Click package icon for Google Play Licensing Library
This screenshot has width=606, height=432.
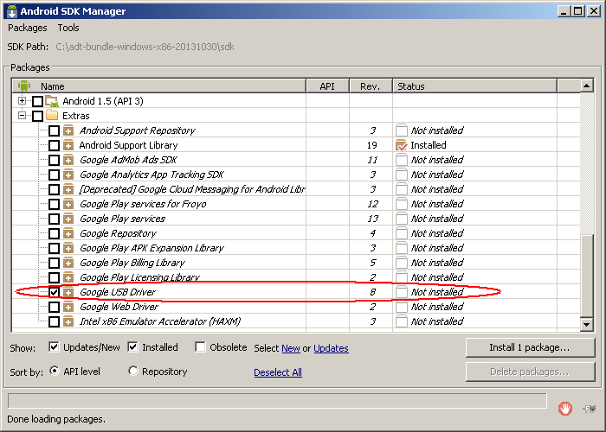pos(68,277)
